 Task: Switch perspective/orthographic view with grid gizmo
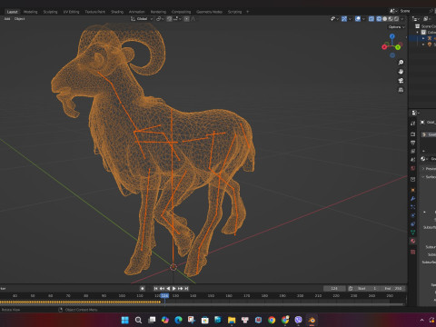[401, 90]
